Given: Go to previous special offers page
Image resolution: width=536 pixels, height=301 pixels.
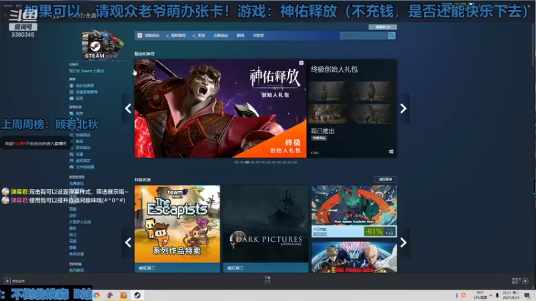Looking at the screenshot, I should tap(128, 243).
